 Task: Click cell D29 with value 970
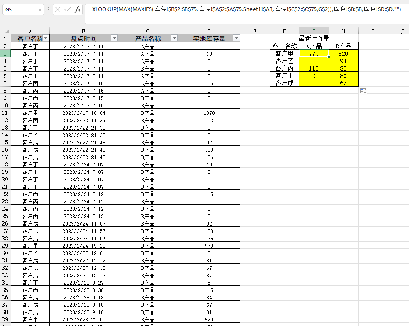pos(209,245)
